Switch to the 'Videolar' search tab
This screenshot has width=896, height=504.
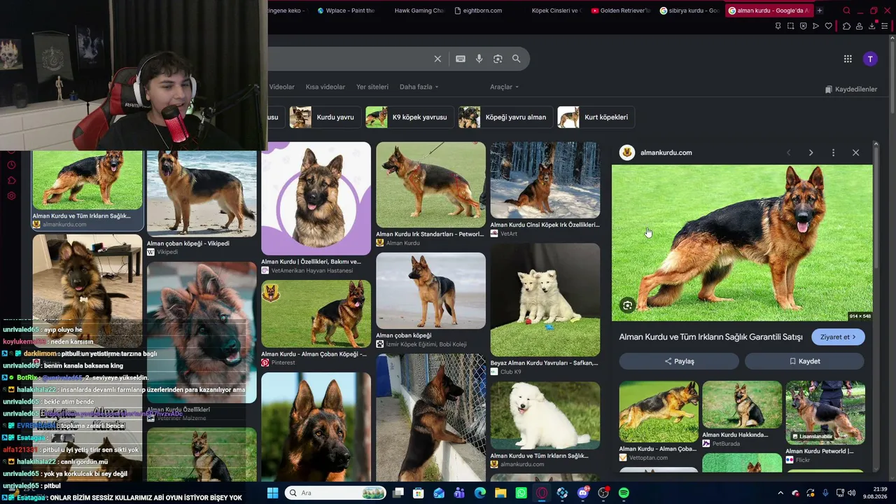click(281, 87)
